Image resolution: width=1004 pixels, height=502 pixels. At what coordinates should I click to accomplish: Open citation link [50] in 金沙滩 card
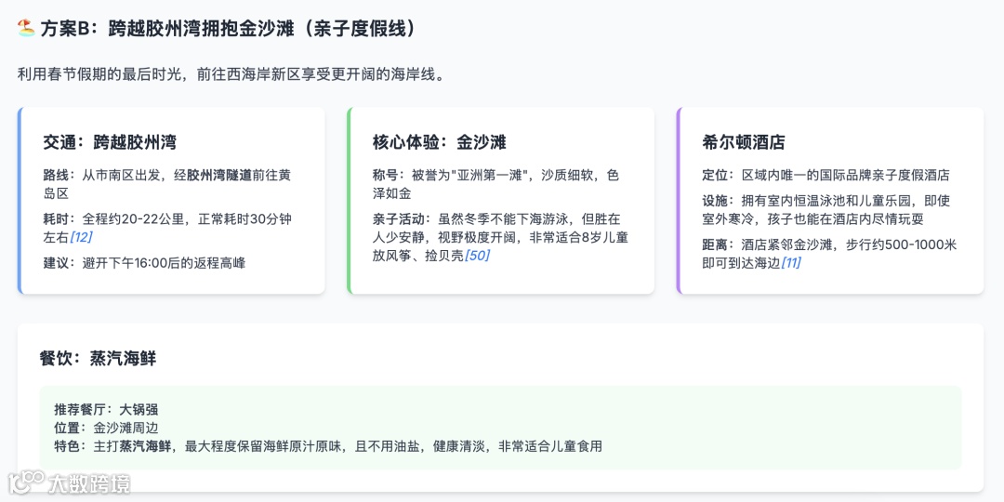pos(477,257)
